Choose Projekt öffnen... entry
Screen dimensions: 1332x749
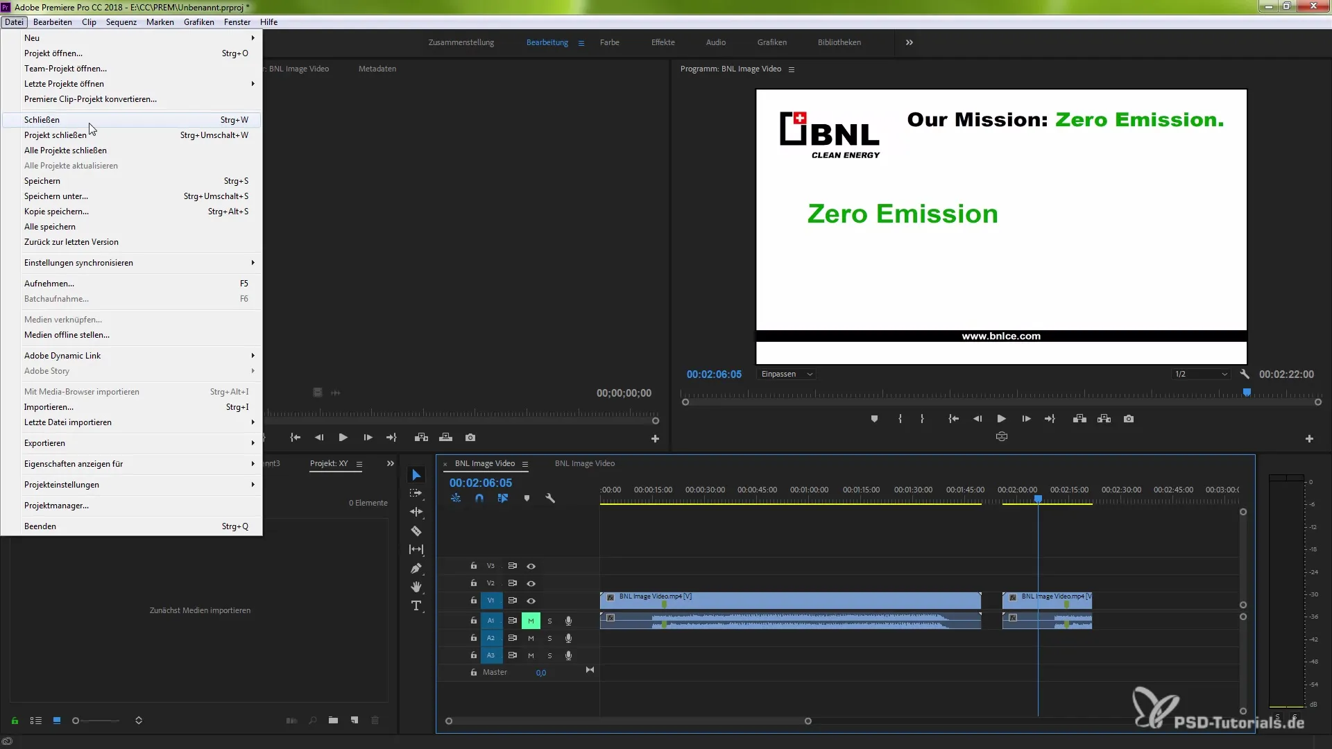(132, 53)
